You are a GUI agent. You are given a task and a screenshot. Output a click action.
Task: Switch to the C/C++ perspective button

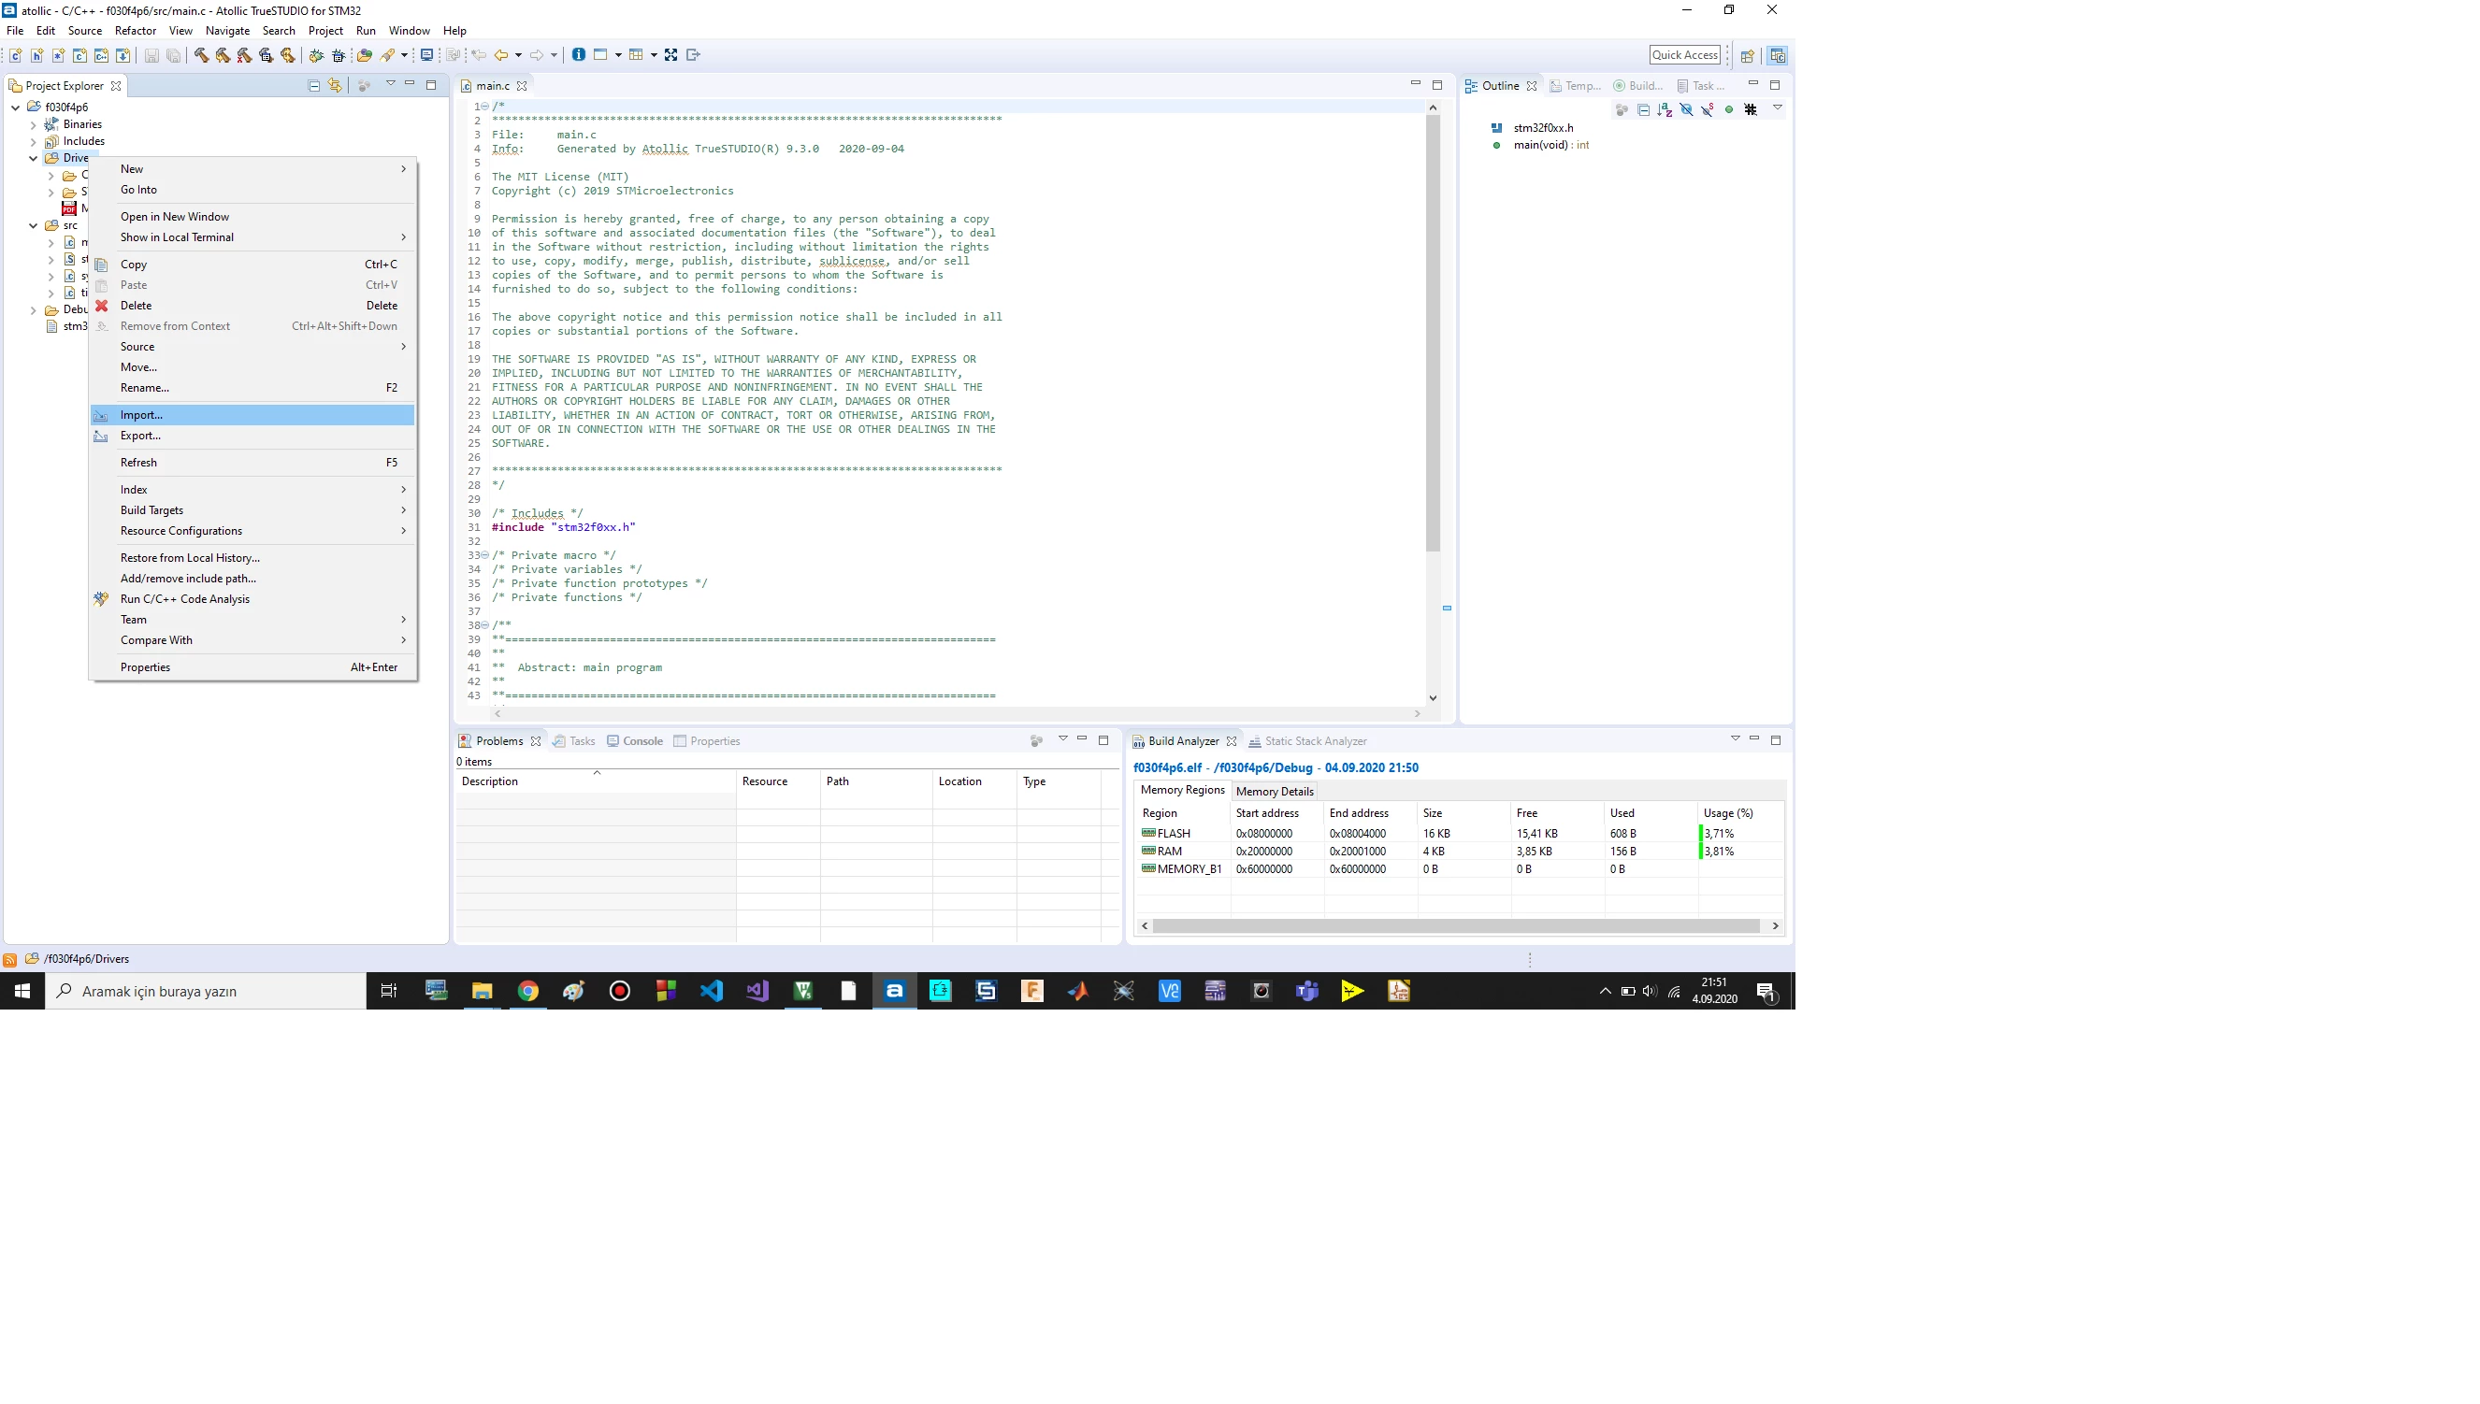(x=1777, y=56)
